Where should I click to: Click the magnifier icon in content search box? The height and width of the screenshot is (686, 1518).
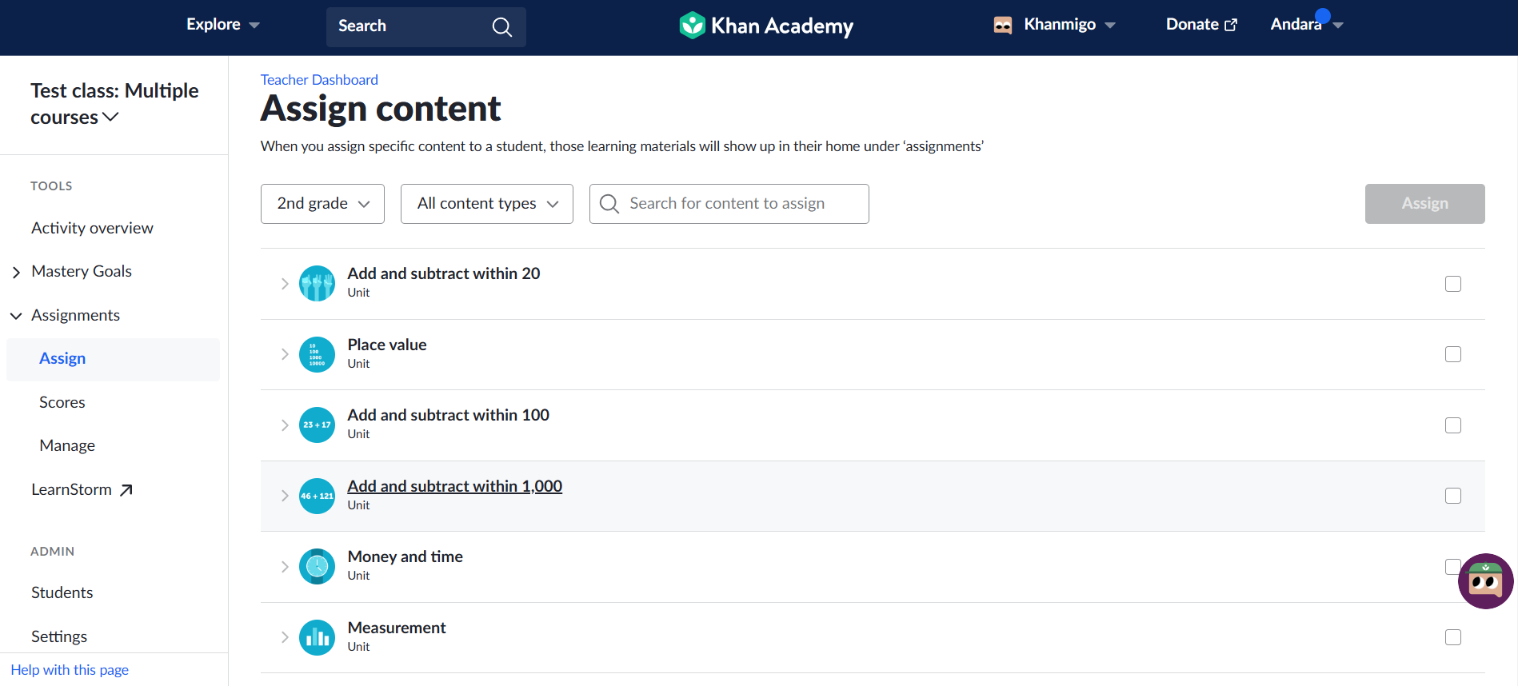609,204
